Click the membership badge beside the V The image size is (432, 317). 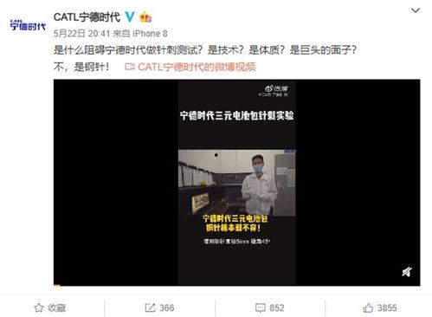[x=145, y=17]
